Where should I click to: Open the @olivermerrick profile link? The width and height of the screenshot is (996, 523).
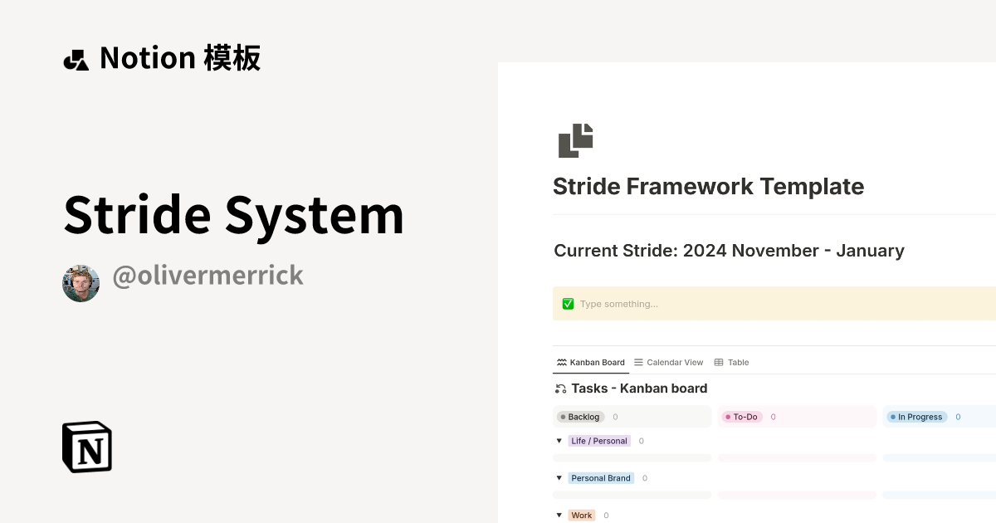click(207, 275)
